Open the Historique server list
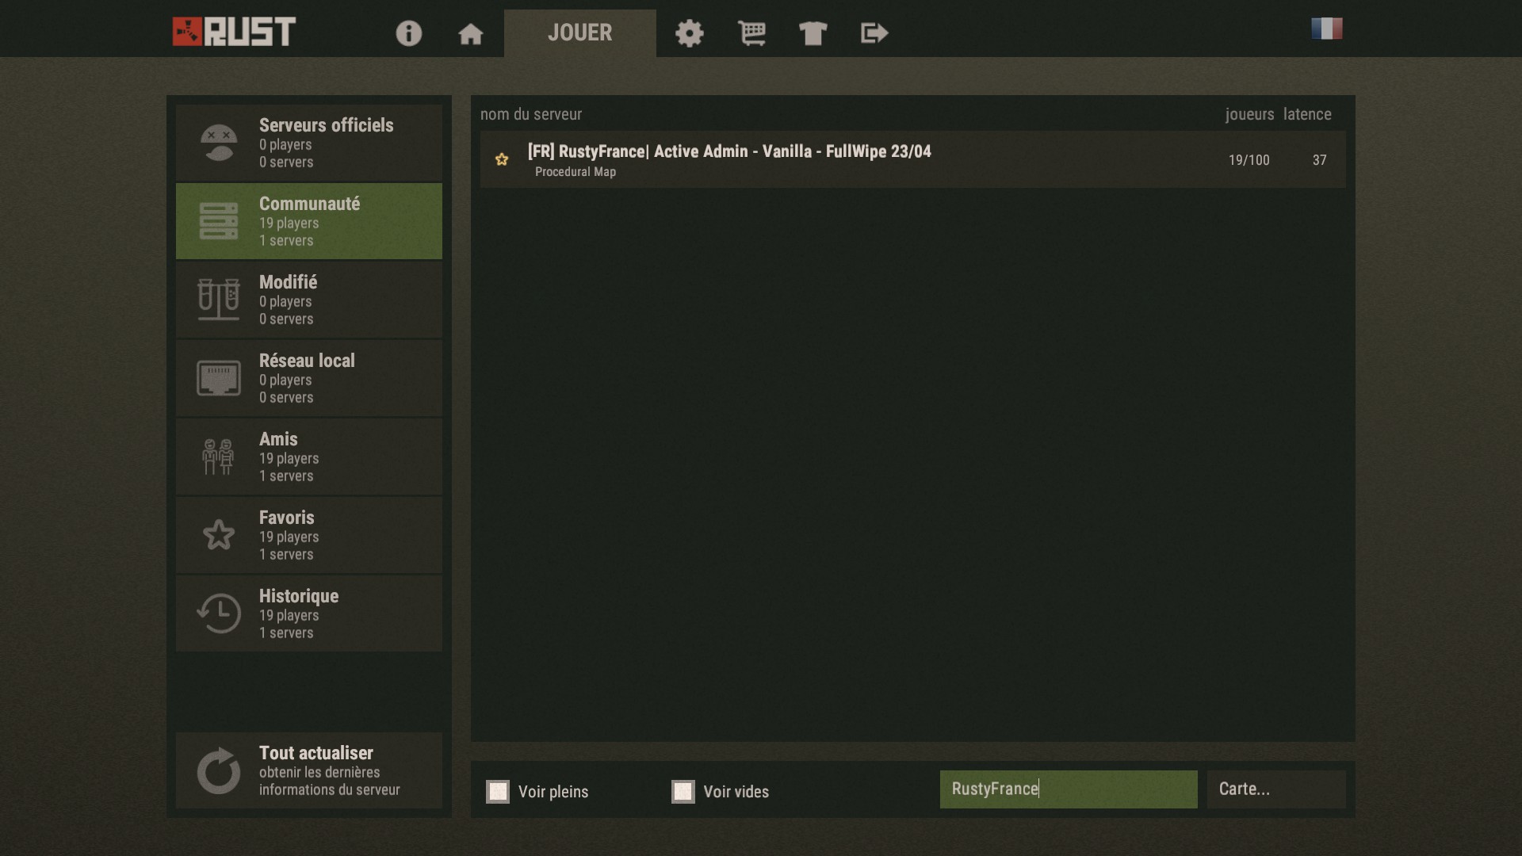1522x856 pixels. pos(309,613)
